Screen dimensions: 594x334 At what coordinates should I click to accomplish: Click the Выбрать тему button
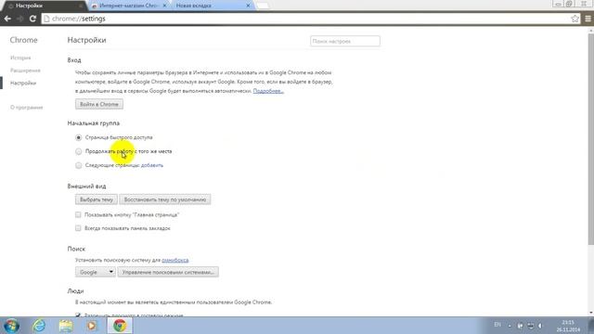tap(97, 199)
